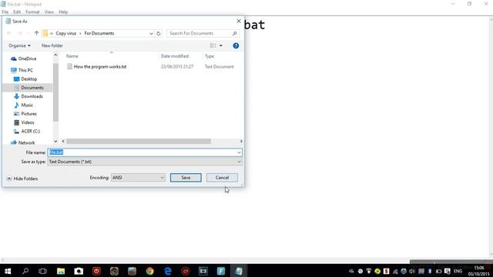The image size is (493, 277).
Task: Select Videos in navigation pane
Action: [24, 122]
